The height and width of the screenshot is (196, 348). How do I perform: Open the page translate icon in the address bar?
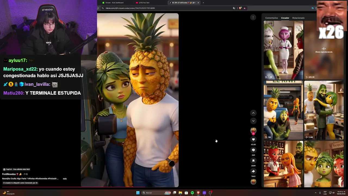click(x=234, y=8)
